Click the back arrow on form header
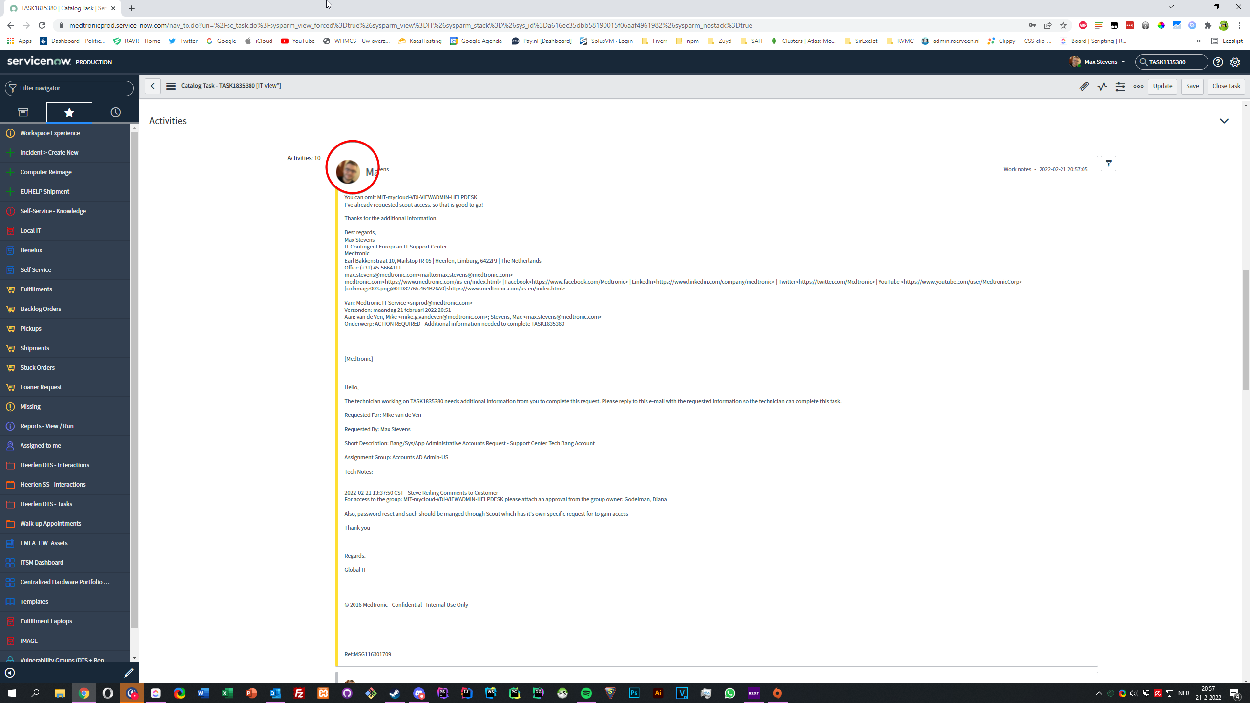The image size is (1250, 703). point(152,86)
